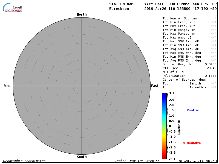Select the station name Eareckson

point(119,9)
